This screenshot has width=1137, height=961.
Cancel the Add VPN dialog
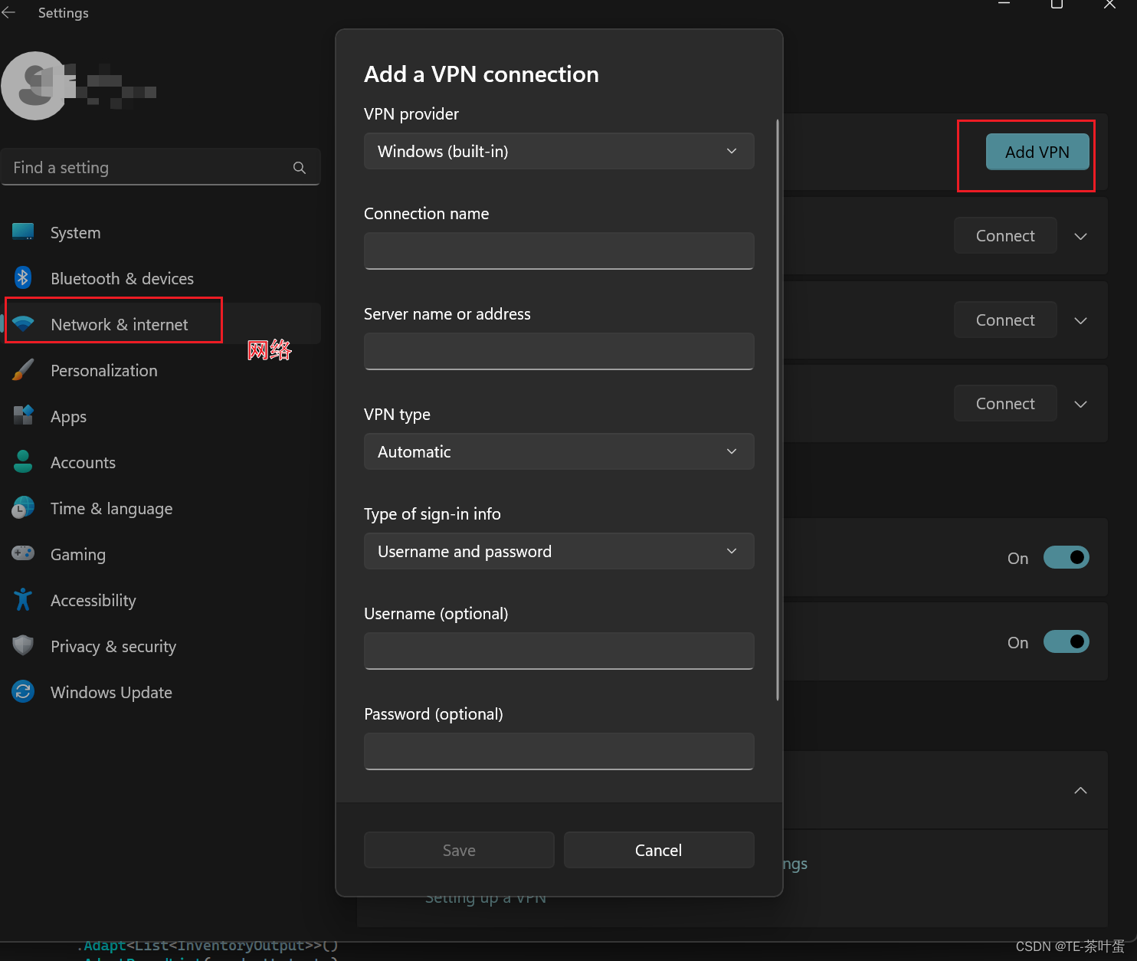pos(659,850)
